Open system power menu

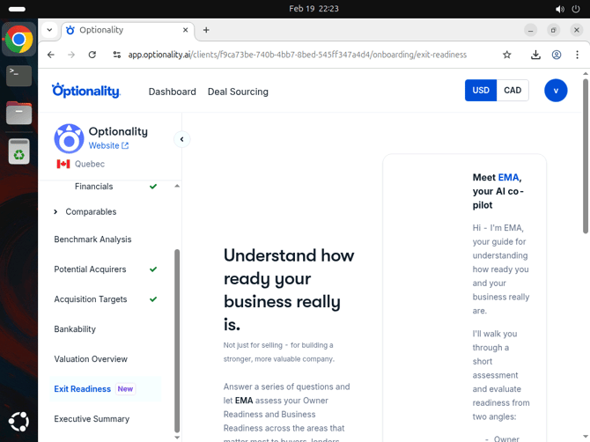click(576, 9)
